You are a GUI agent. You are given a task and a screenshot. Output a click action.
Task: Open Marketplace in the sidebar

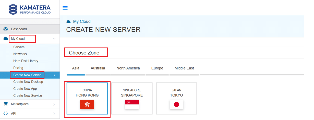(x=30, y=104)
